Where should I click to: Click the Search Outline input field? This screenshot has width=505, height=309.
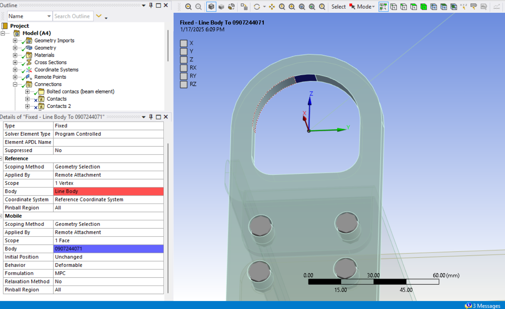pyautogui.click(x=72, y=16)
